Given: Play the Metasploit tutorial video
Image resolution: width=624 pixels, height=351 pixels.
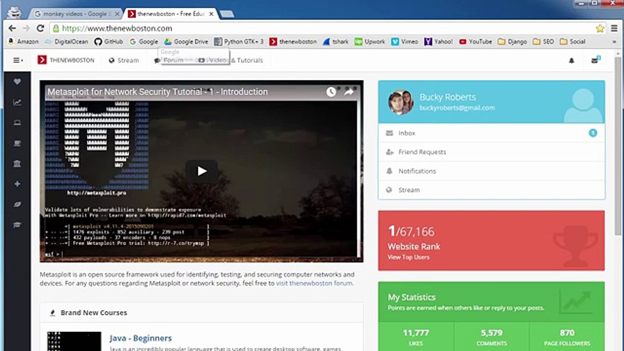Looking at the screenshot, I should (x=202, y=171).
